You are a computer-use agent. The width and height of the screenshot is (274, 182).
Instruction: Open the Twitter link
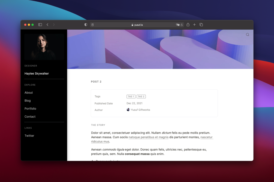tap(29, 136)
